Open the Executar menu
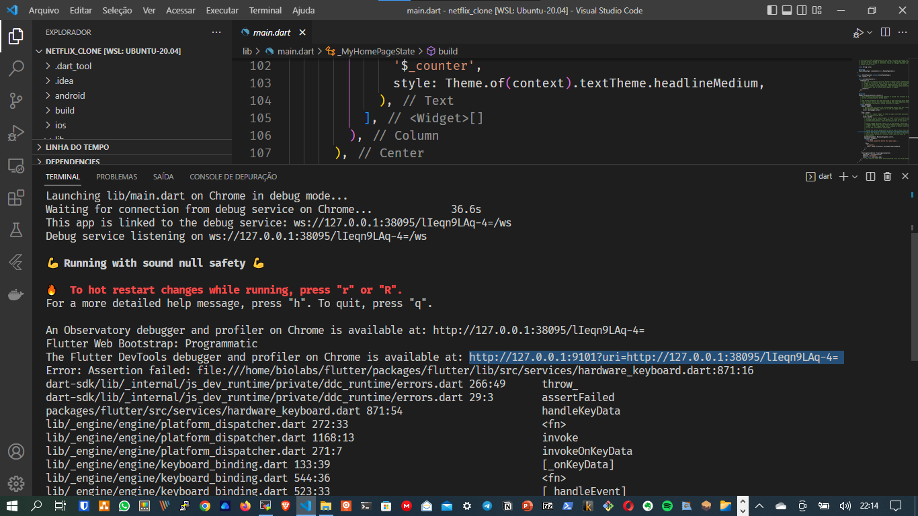The width and height of the screenshot is (918, 516). pos(222,11)
